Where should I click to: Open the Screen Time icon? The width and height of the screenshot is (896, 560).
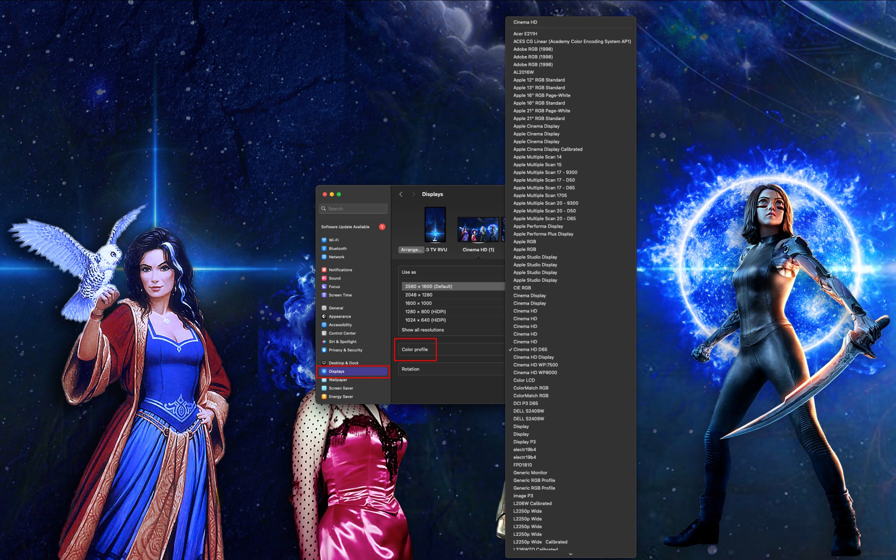click(324, 295)
